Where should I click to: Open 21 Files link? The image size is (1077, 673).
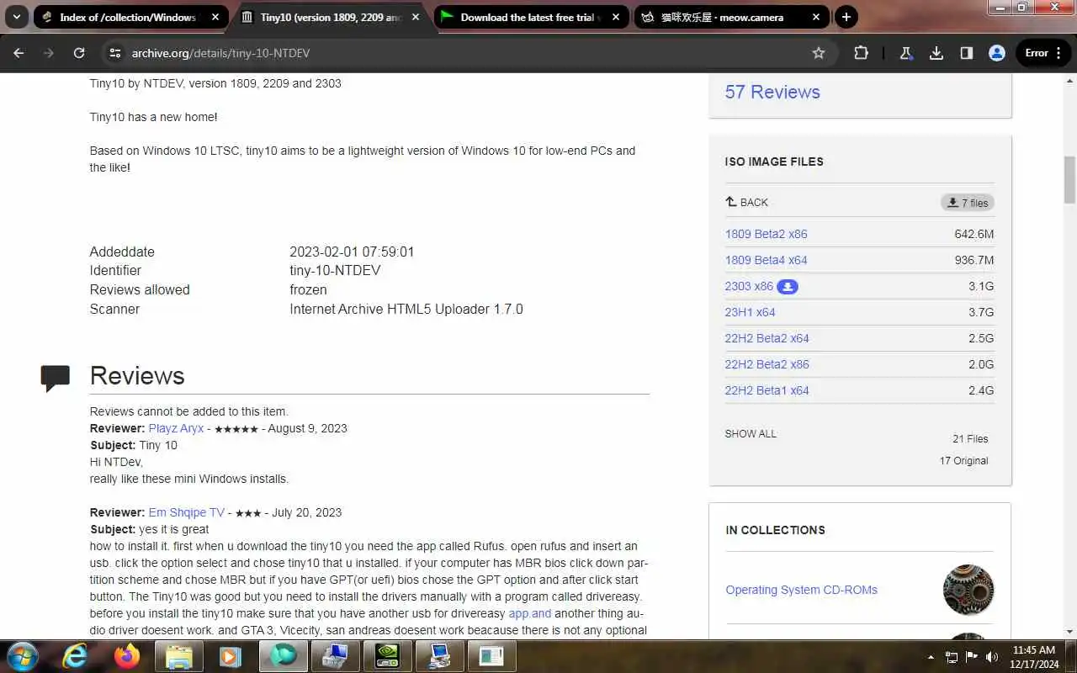pos(970,439)
